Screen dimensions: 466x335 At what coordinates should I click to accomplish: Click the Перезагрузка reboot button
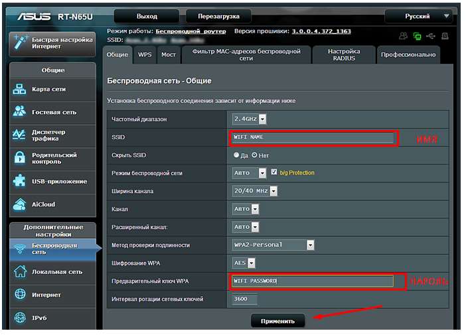[x=218, y=16]
